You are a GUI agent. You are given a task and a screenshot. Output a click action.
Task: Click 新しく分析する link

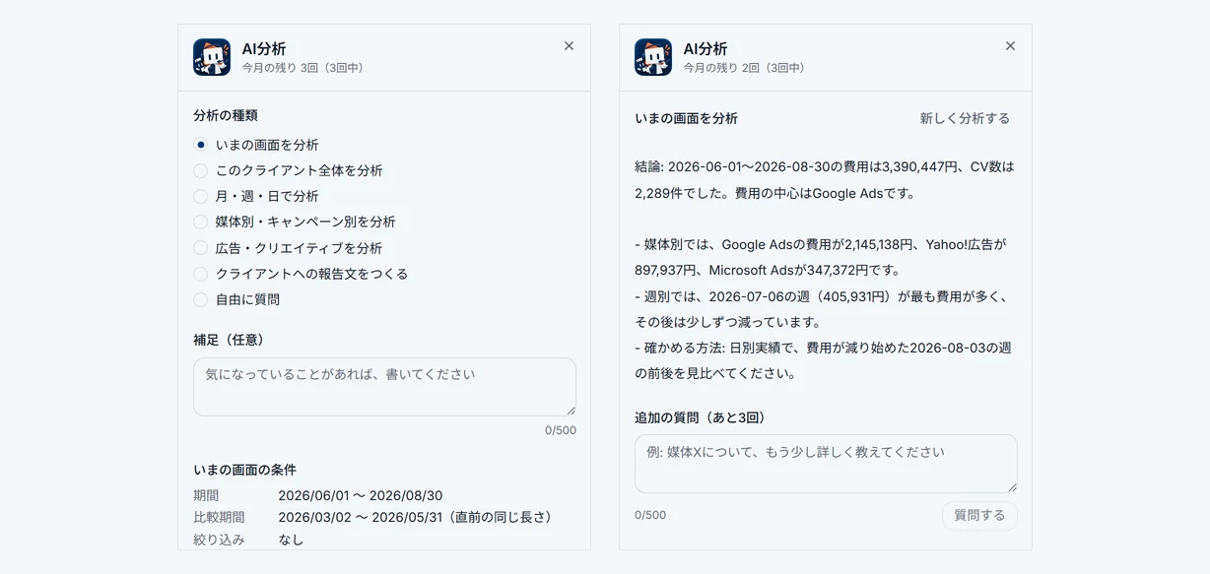(965, 118)
